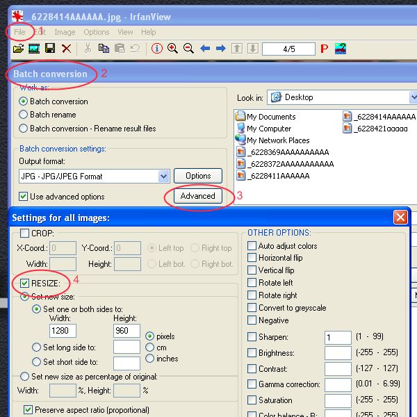Image resolution: width=417 pixels, height=417 pixels.
Task: Enable Convert to greyscale checkbox
Action: [x=252, y=307]
